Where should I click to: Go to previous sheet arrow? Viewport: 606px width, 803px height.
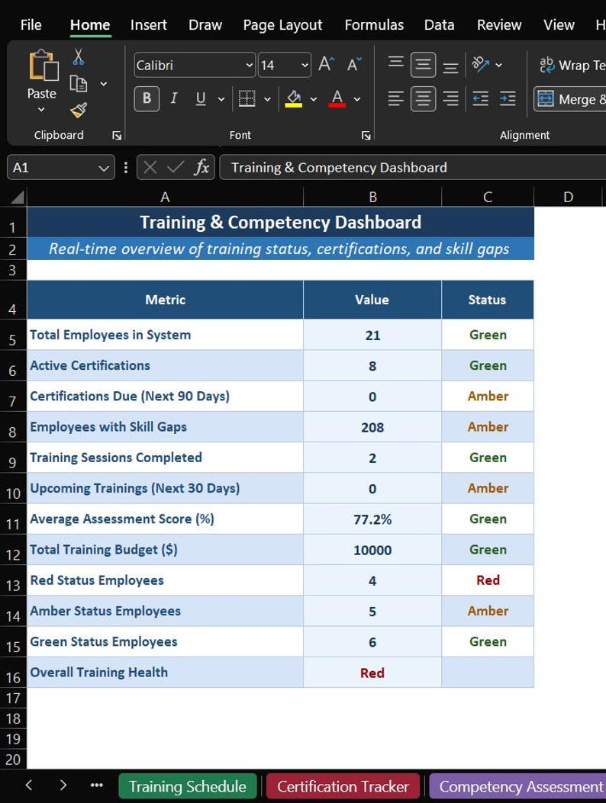(x=29, y=785)
